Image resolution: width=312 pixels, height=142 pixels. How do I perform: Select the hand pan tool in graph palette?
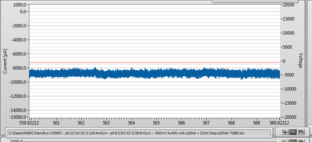[x=301, y=132]
